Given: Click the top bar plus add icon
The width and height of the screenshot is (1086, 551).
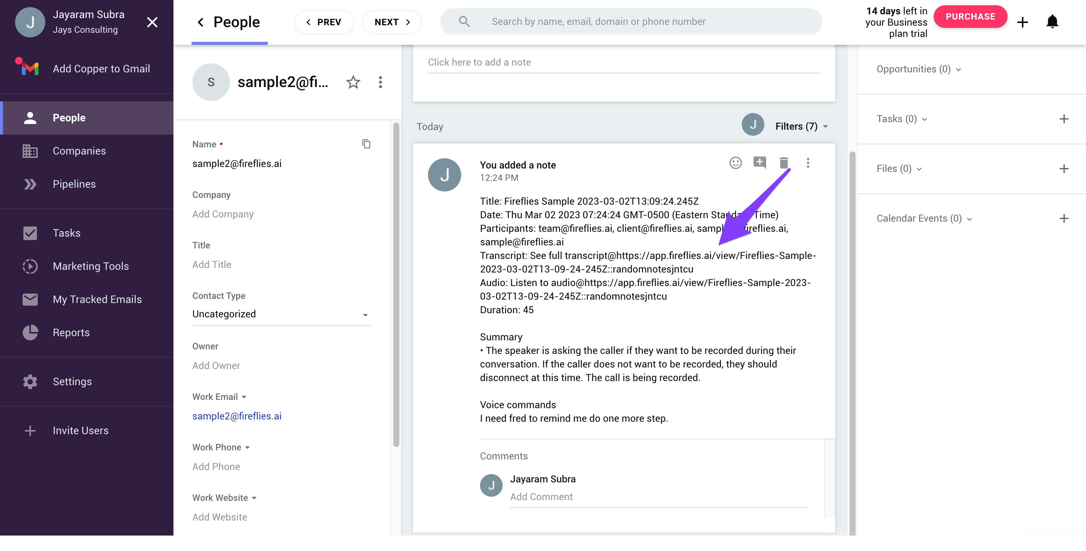Looking at the screenshot, I should (1022, 22).
